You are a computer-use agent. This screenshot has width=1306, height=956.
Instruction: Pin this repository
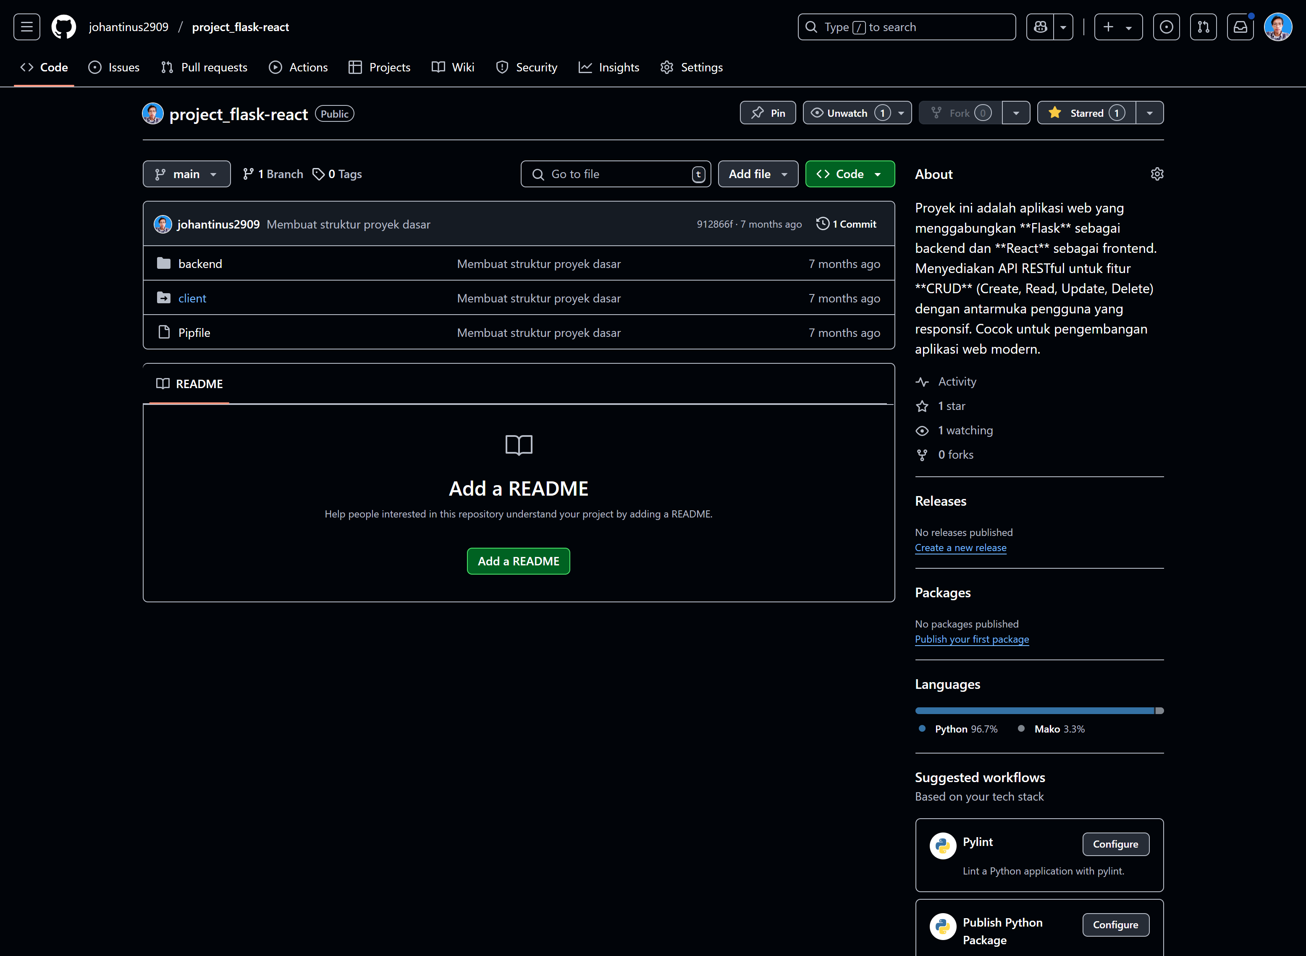[x=768, y=113]
